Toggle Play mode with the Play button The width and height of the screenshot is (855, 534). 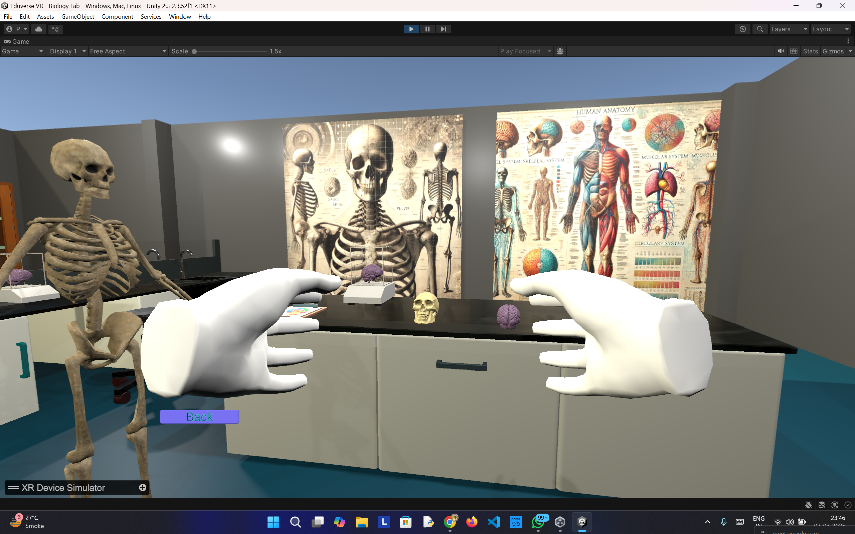coord(411,29)
